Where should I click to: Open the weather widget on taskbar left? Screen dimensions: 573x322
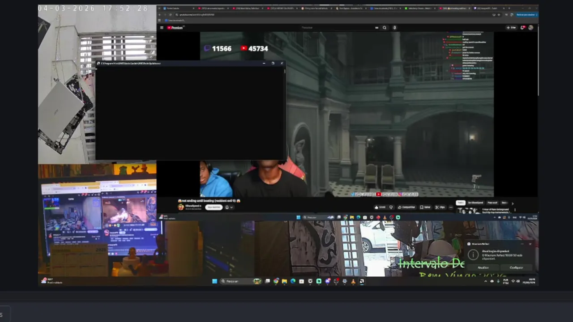(x=51, y=281)
